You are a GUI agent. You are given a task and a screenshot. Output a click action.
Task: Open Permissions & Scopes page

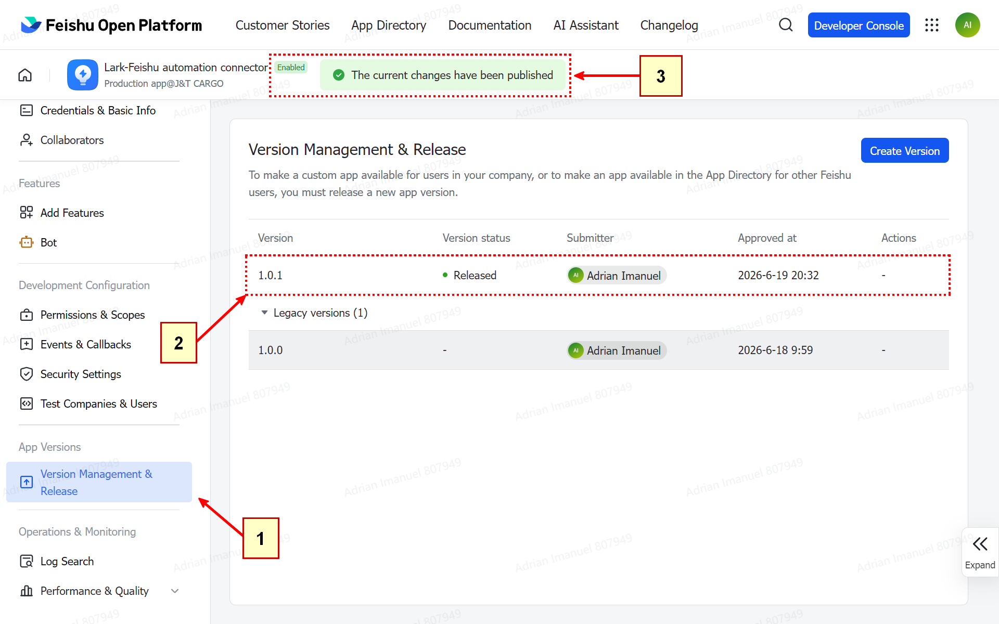pyautogui.click(x=93, y=315)
